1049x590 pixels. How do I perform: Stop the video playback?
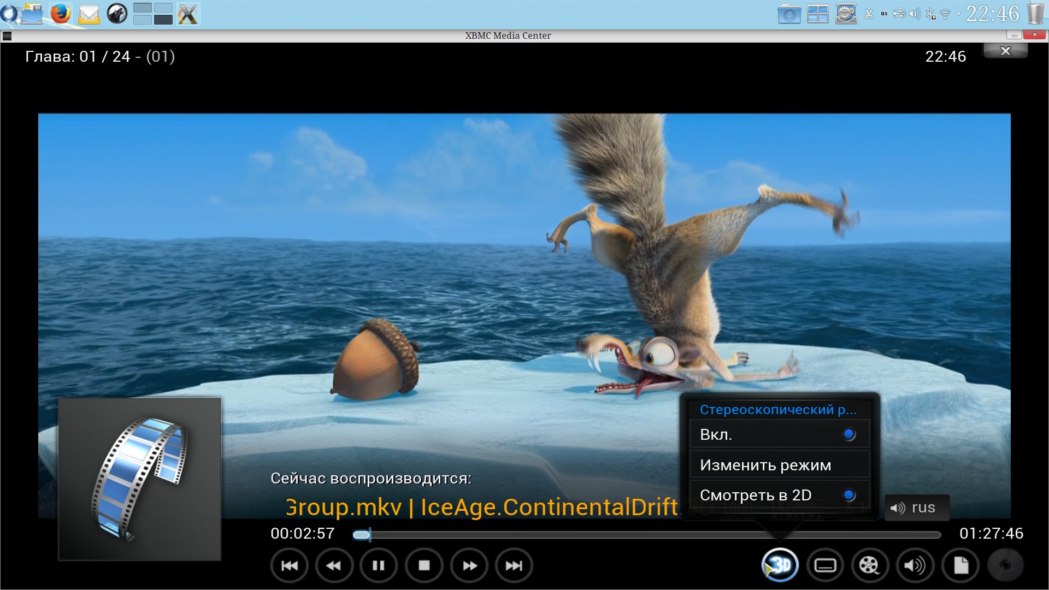424,565
